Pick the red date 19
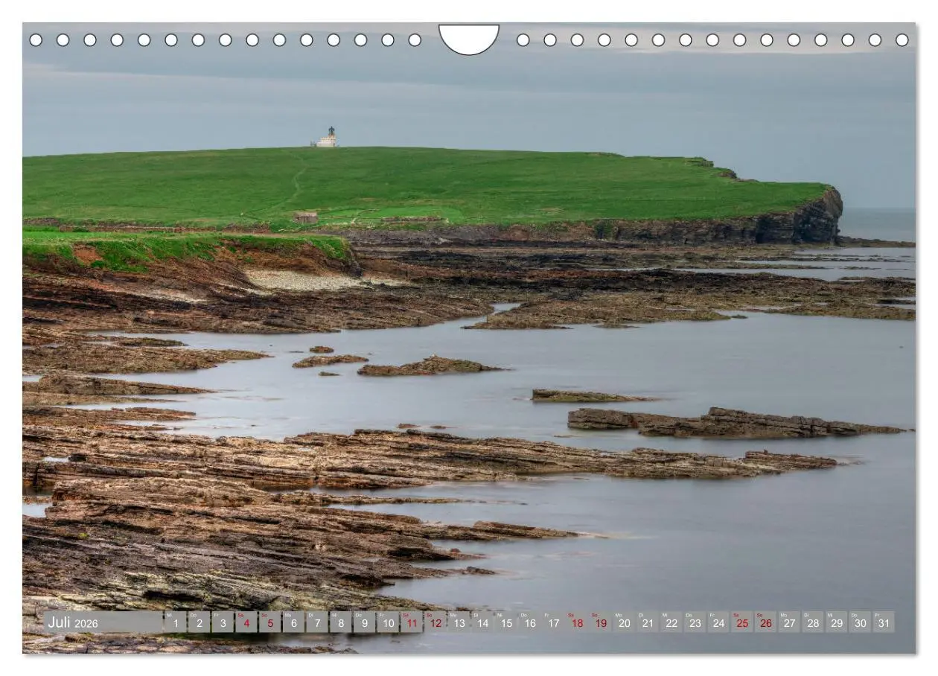 coord(600,622)
